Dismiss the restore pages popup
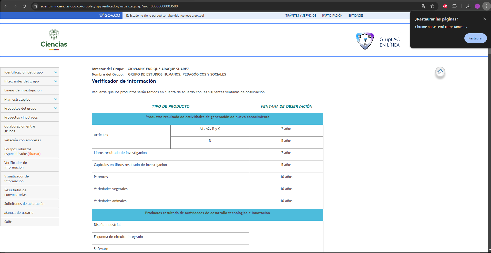 click(x=485, y=19)
